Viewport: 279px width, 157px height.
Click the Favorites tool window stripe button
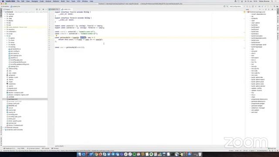[1, 141]
